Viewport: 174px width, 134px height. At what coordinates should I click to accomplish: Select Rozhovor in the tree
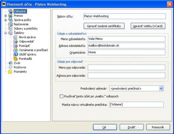tap(20, 67)
